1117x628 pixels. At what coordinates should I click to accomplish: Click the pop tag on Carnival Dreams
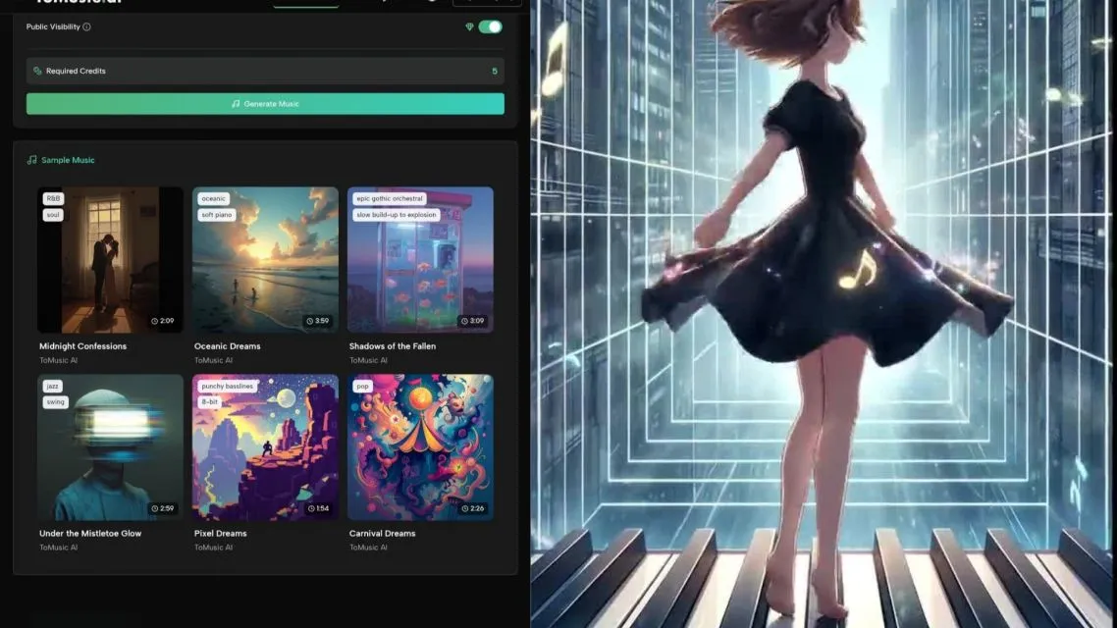[362, 386]
